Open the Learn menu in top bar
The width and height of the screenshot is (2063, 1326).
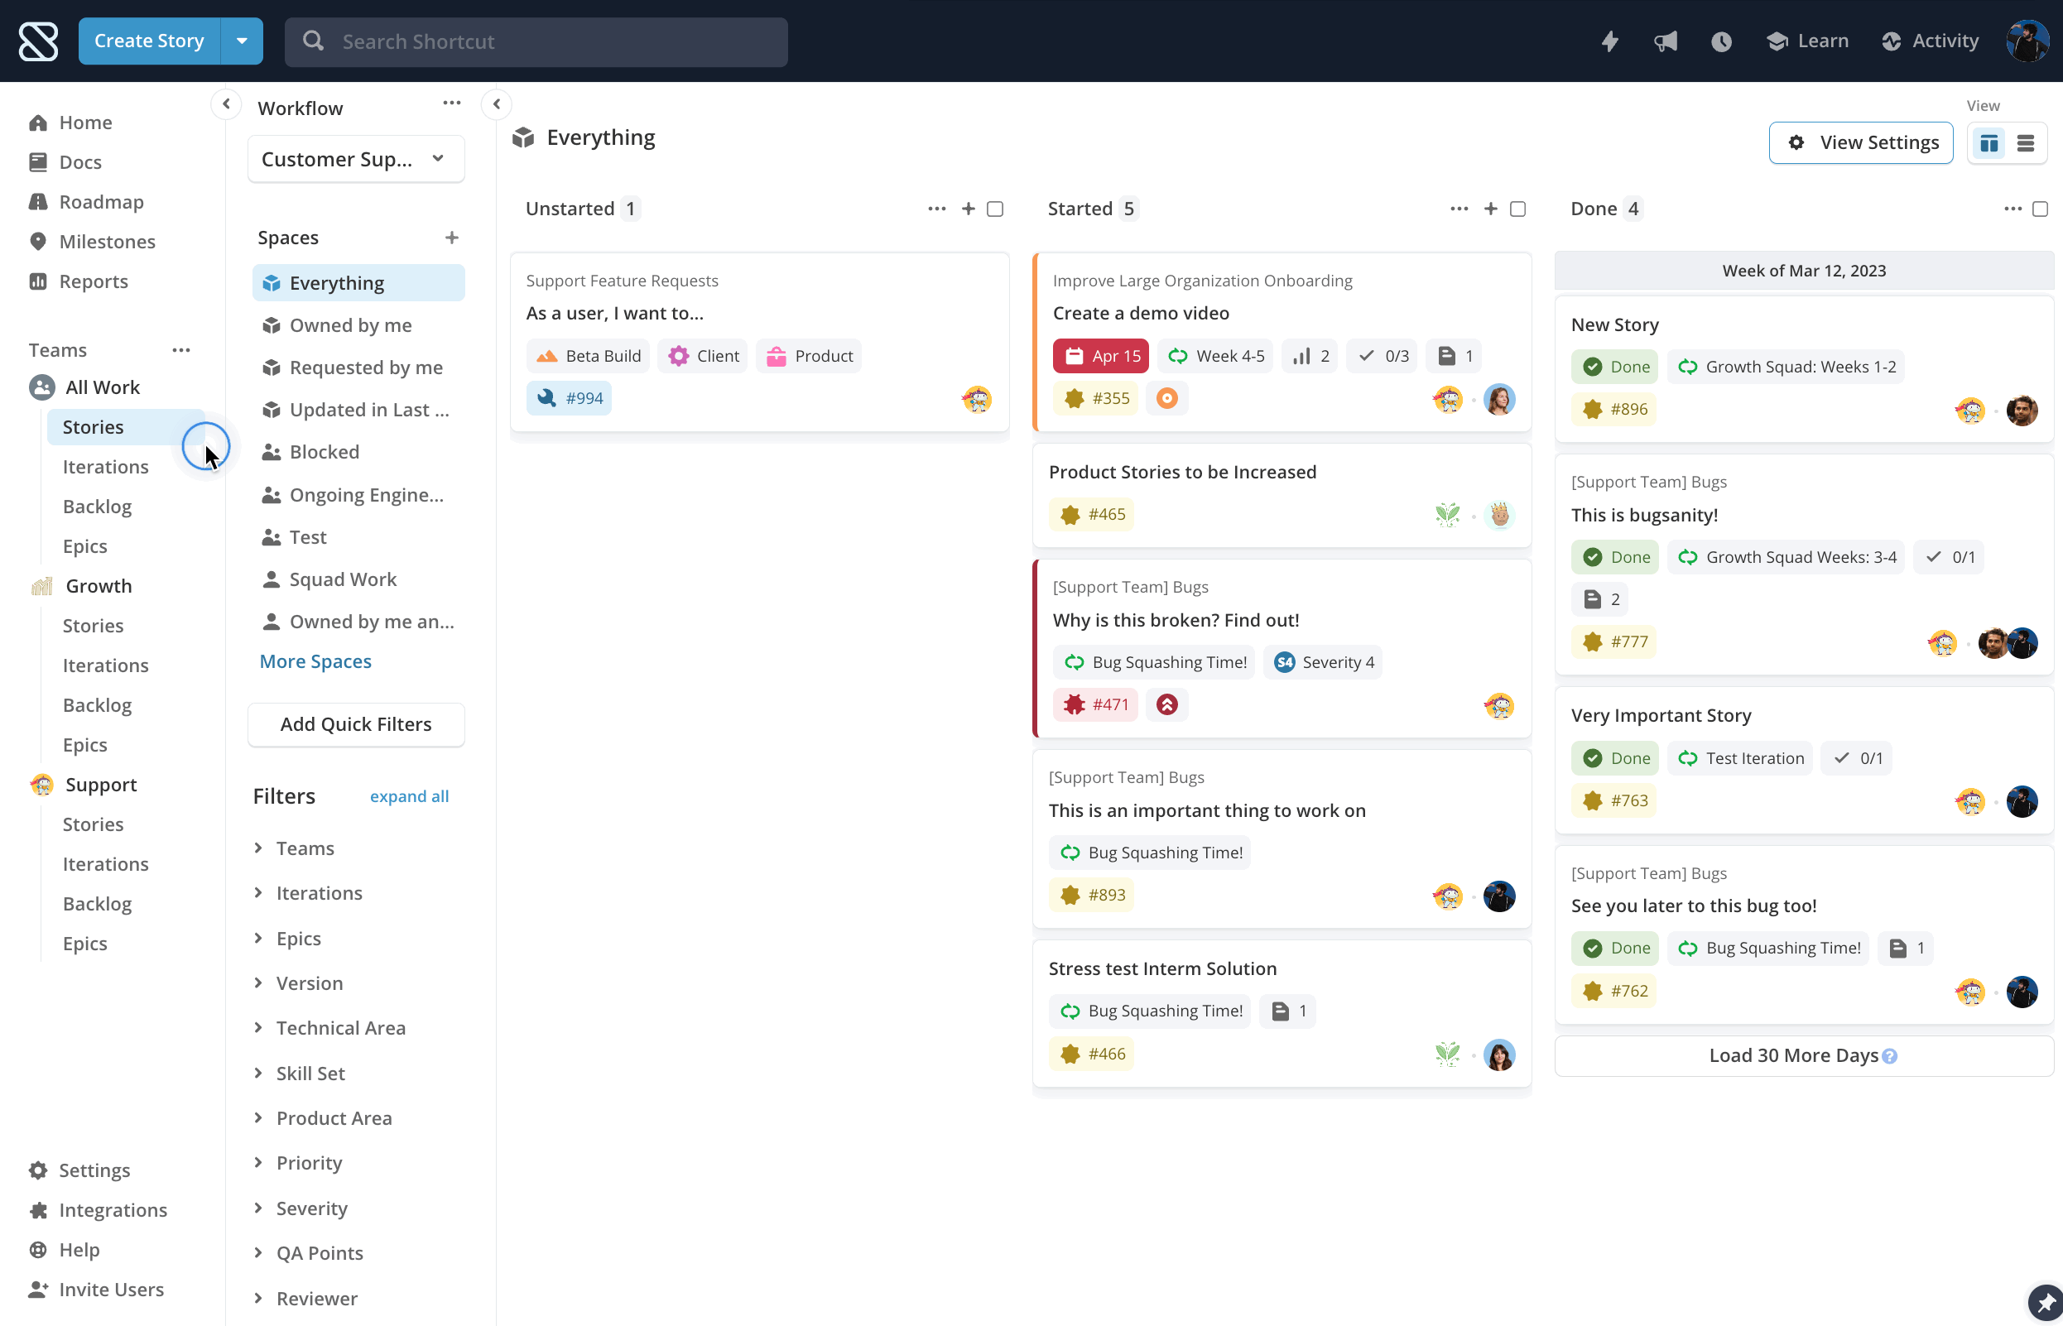[x=1807, y=41]
